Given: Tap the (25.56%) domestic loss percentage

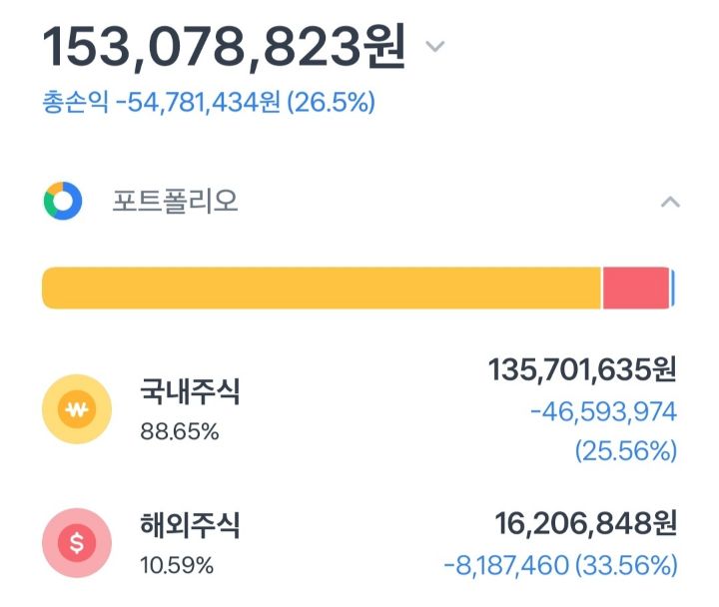Looking at the screenshot, I should (x=626, y=450).
